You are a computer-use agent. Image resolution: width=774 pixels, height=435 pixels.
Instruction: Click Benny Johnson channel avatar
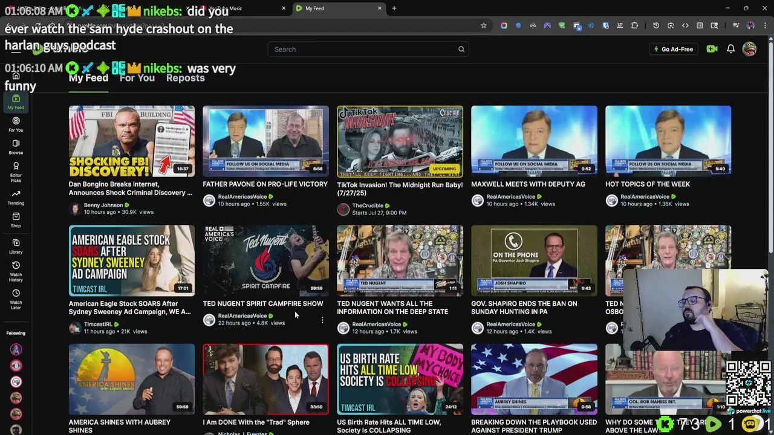75,208
